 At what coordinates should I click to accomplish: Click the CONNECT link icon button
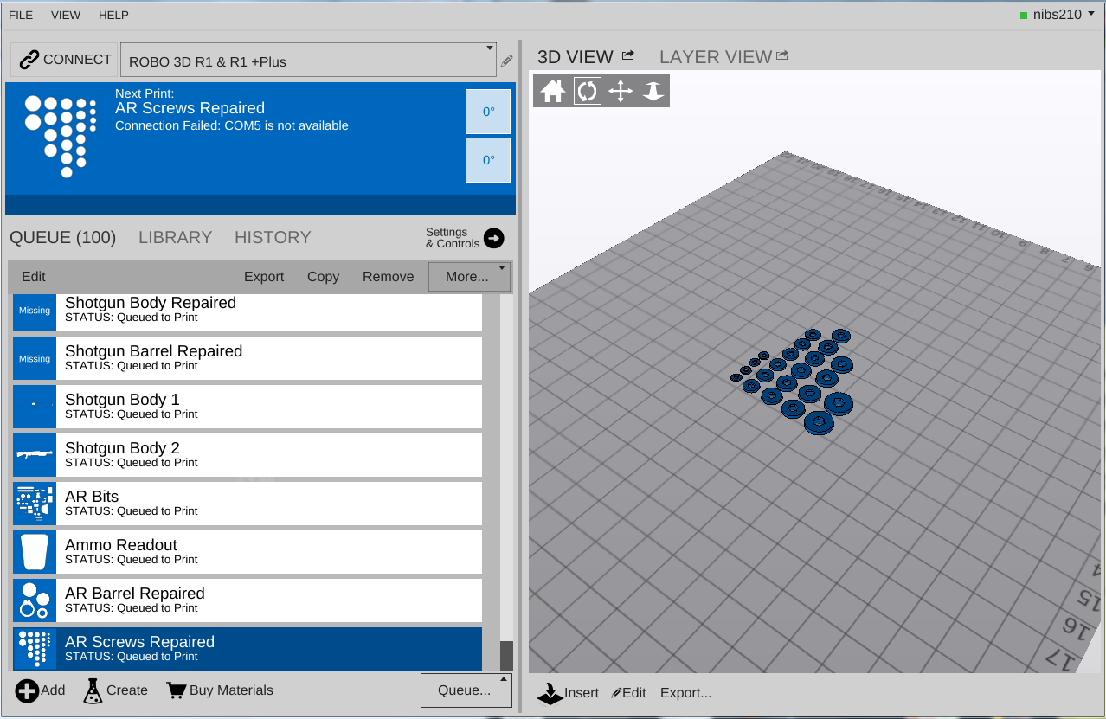point(65,60)
